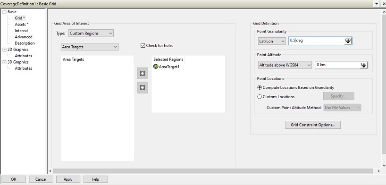Screen dimensions: 386x185
Task: Toggle Check for holes checkbox
Action: (143, 46)
